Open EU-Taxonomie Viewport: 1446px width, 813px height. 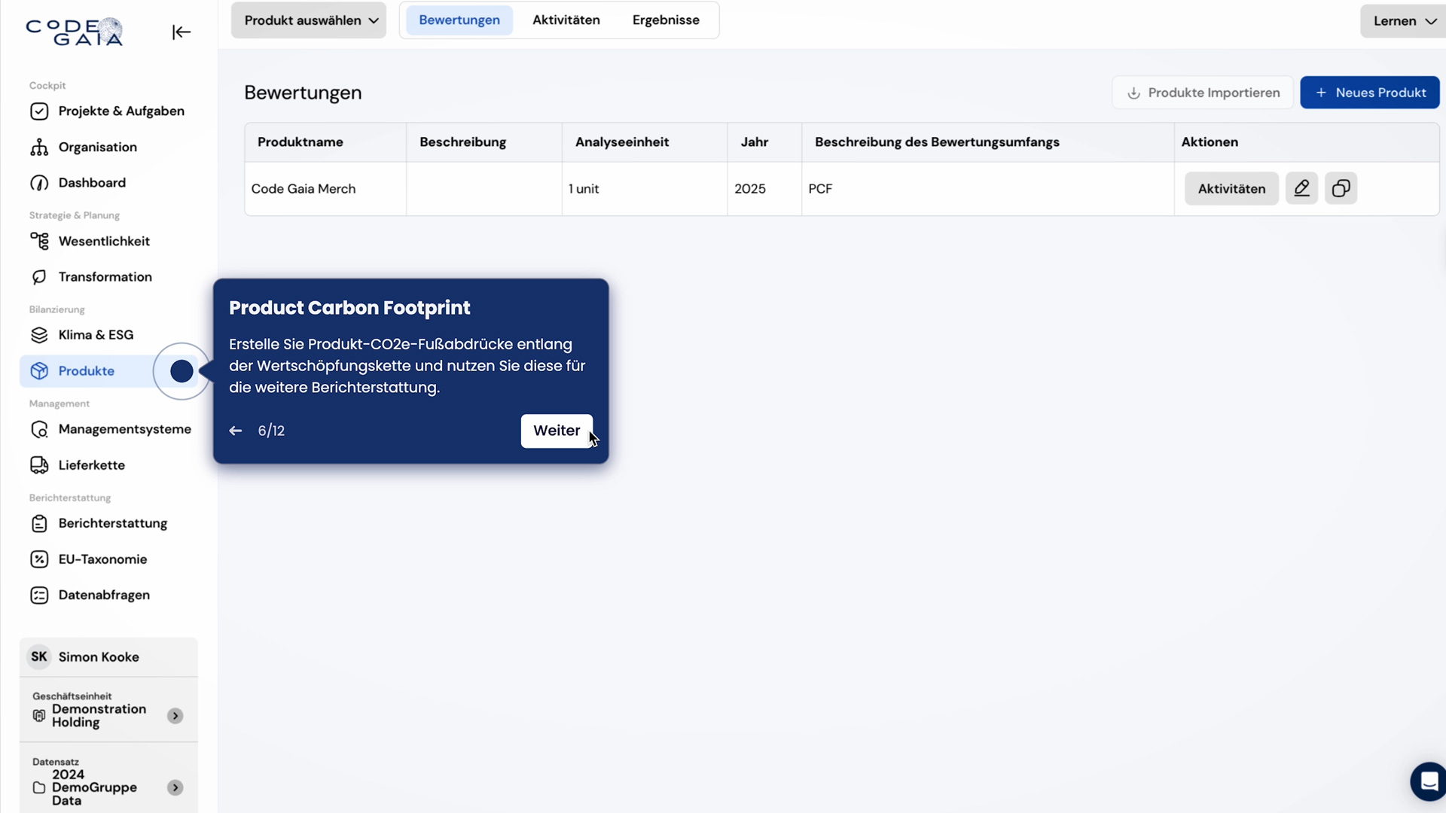[x=108, y=559]
